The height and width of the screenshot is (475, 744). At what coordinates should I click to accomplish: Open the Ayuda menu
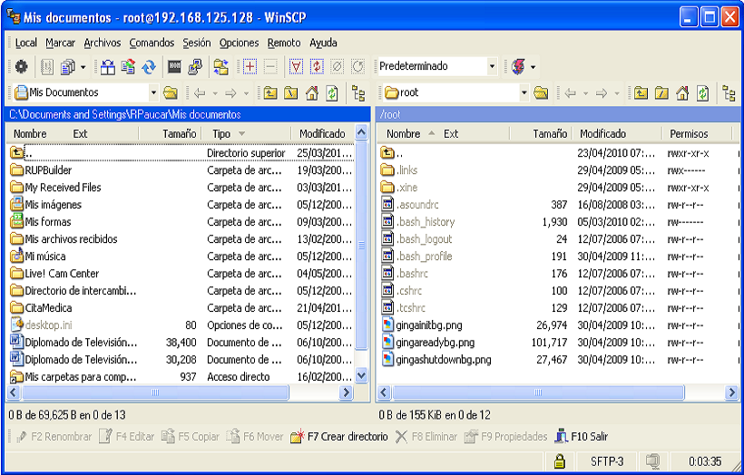point(323,43)
